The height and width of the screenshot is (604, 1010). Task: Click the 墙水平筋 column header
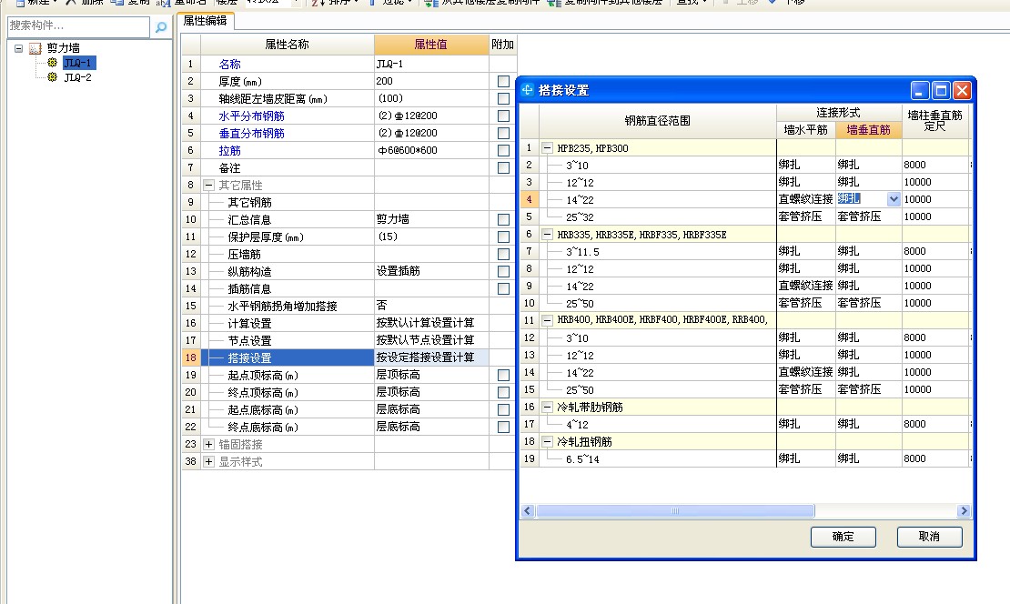point(806,130)
